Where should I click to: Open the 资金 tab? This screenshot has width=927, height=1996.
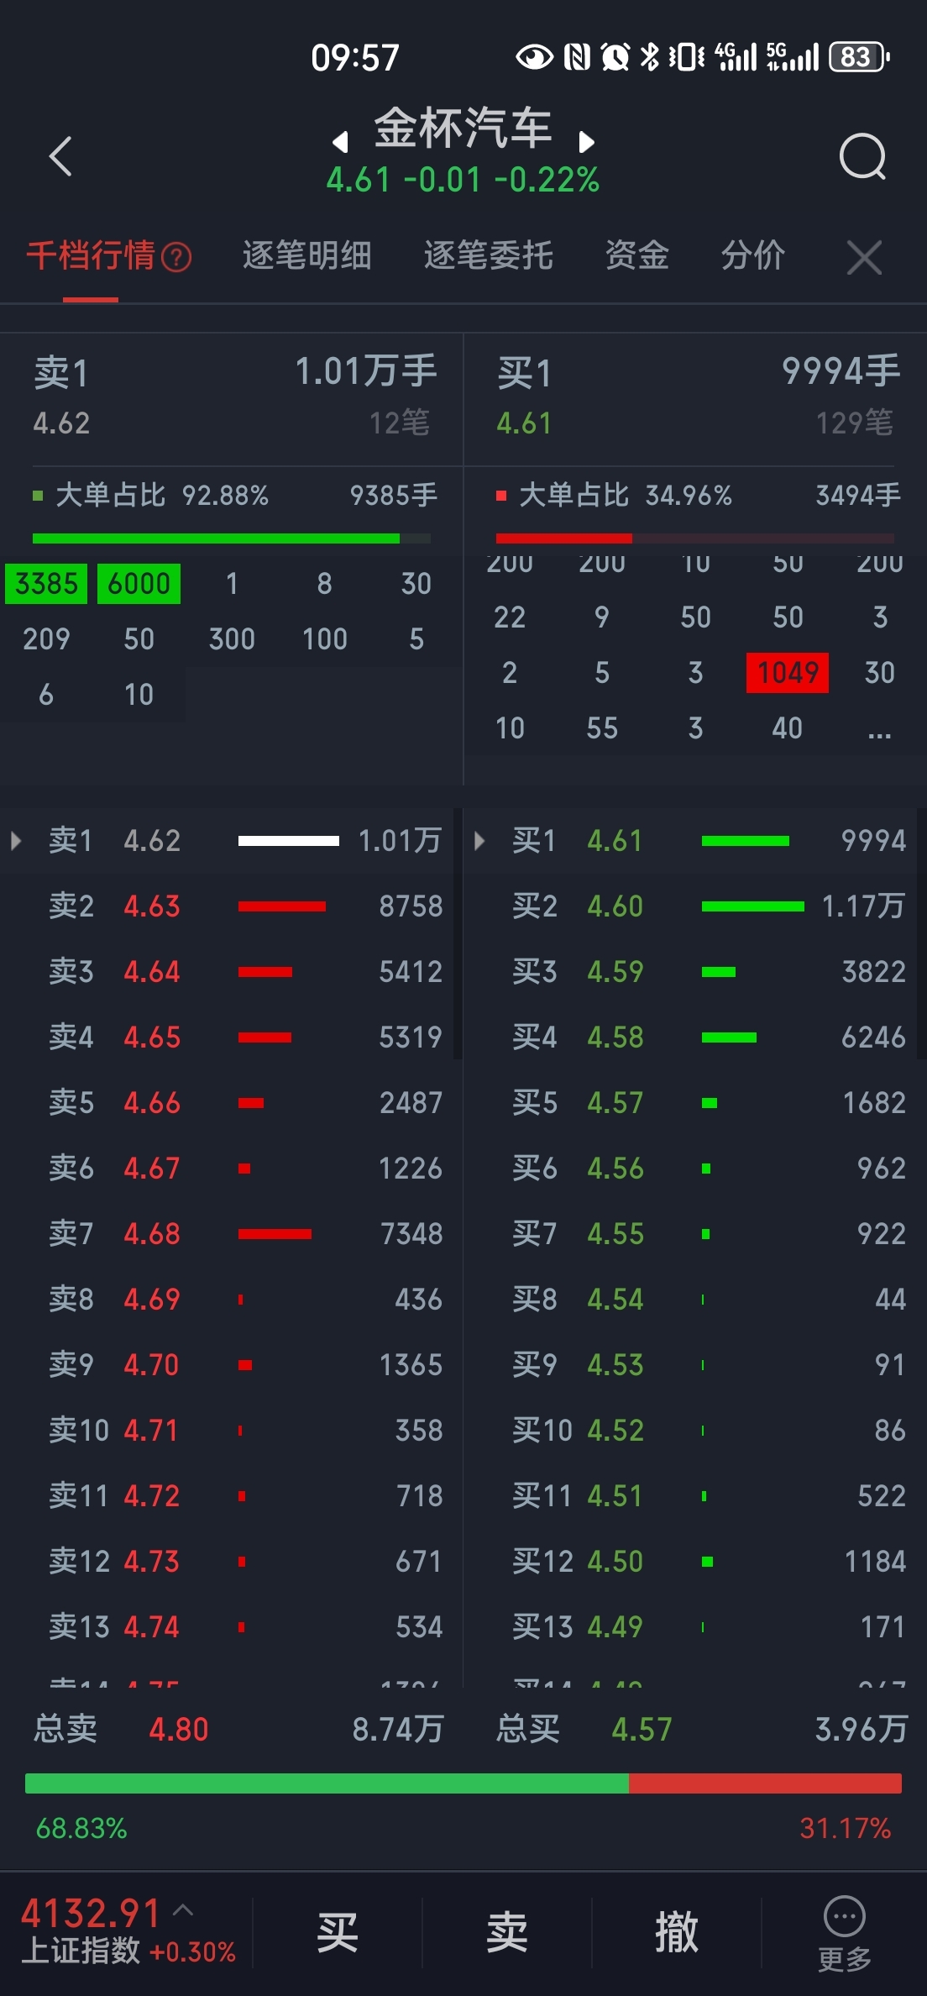coord(637,255)
